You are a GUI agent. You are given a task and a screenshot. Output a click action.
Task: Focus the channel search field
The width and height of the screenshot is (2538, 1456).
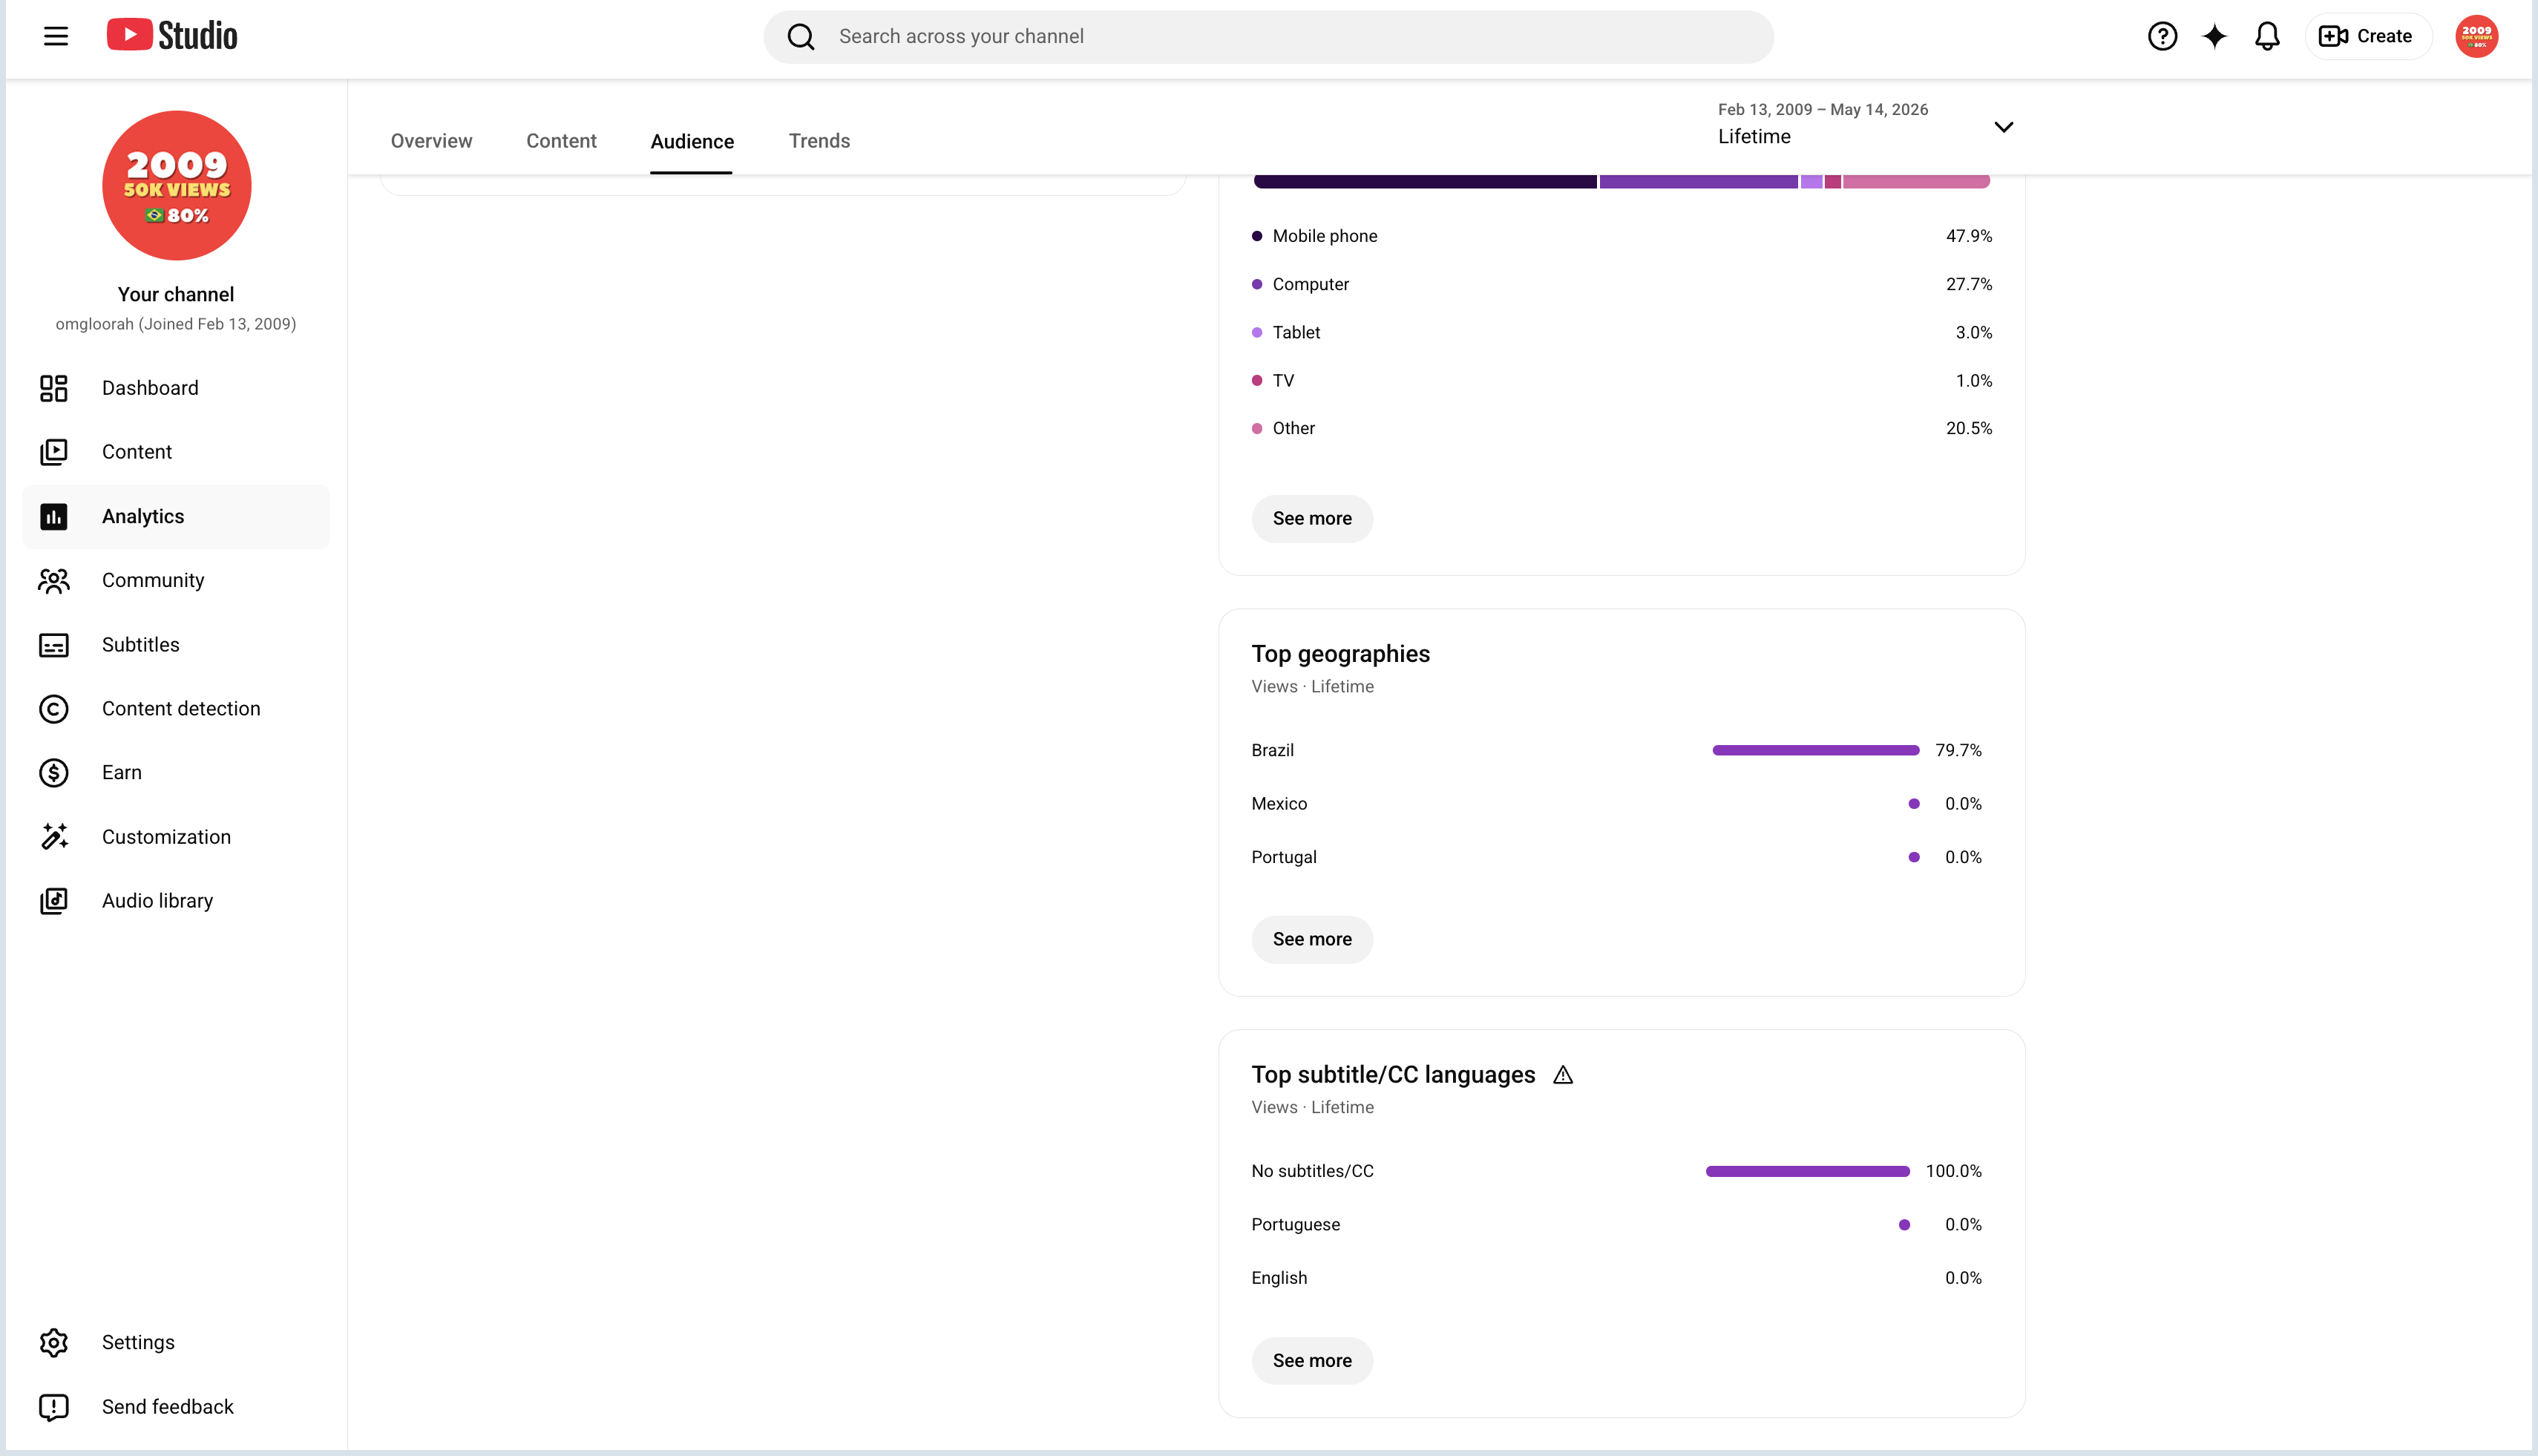(1268, 37)
